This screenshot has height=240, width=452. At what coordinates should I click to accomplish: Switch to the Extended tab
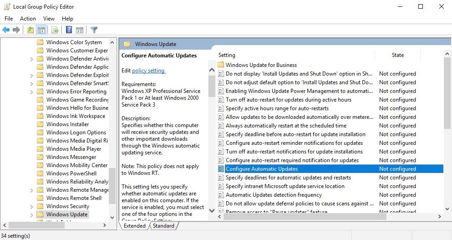click(x=135, y=226)
